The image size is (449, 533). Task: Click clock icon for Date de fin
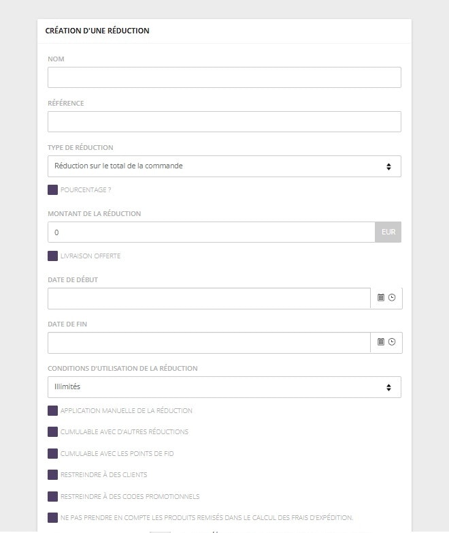pyautogui.click(x=392, y=342)
